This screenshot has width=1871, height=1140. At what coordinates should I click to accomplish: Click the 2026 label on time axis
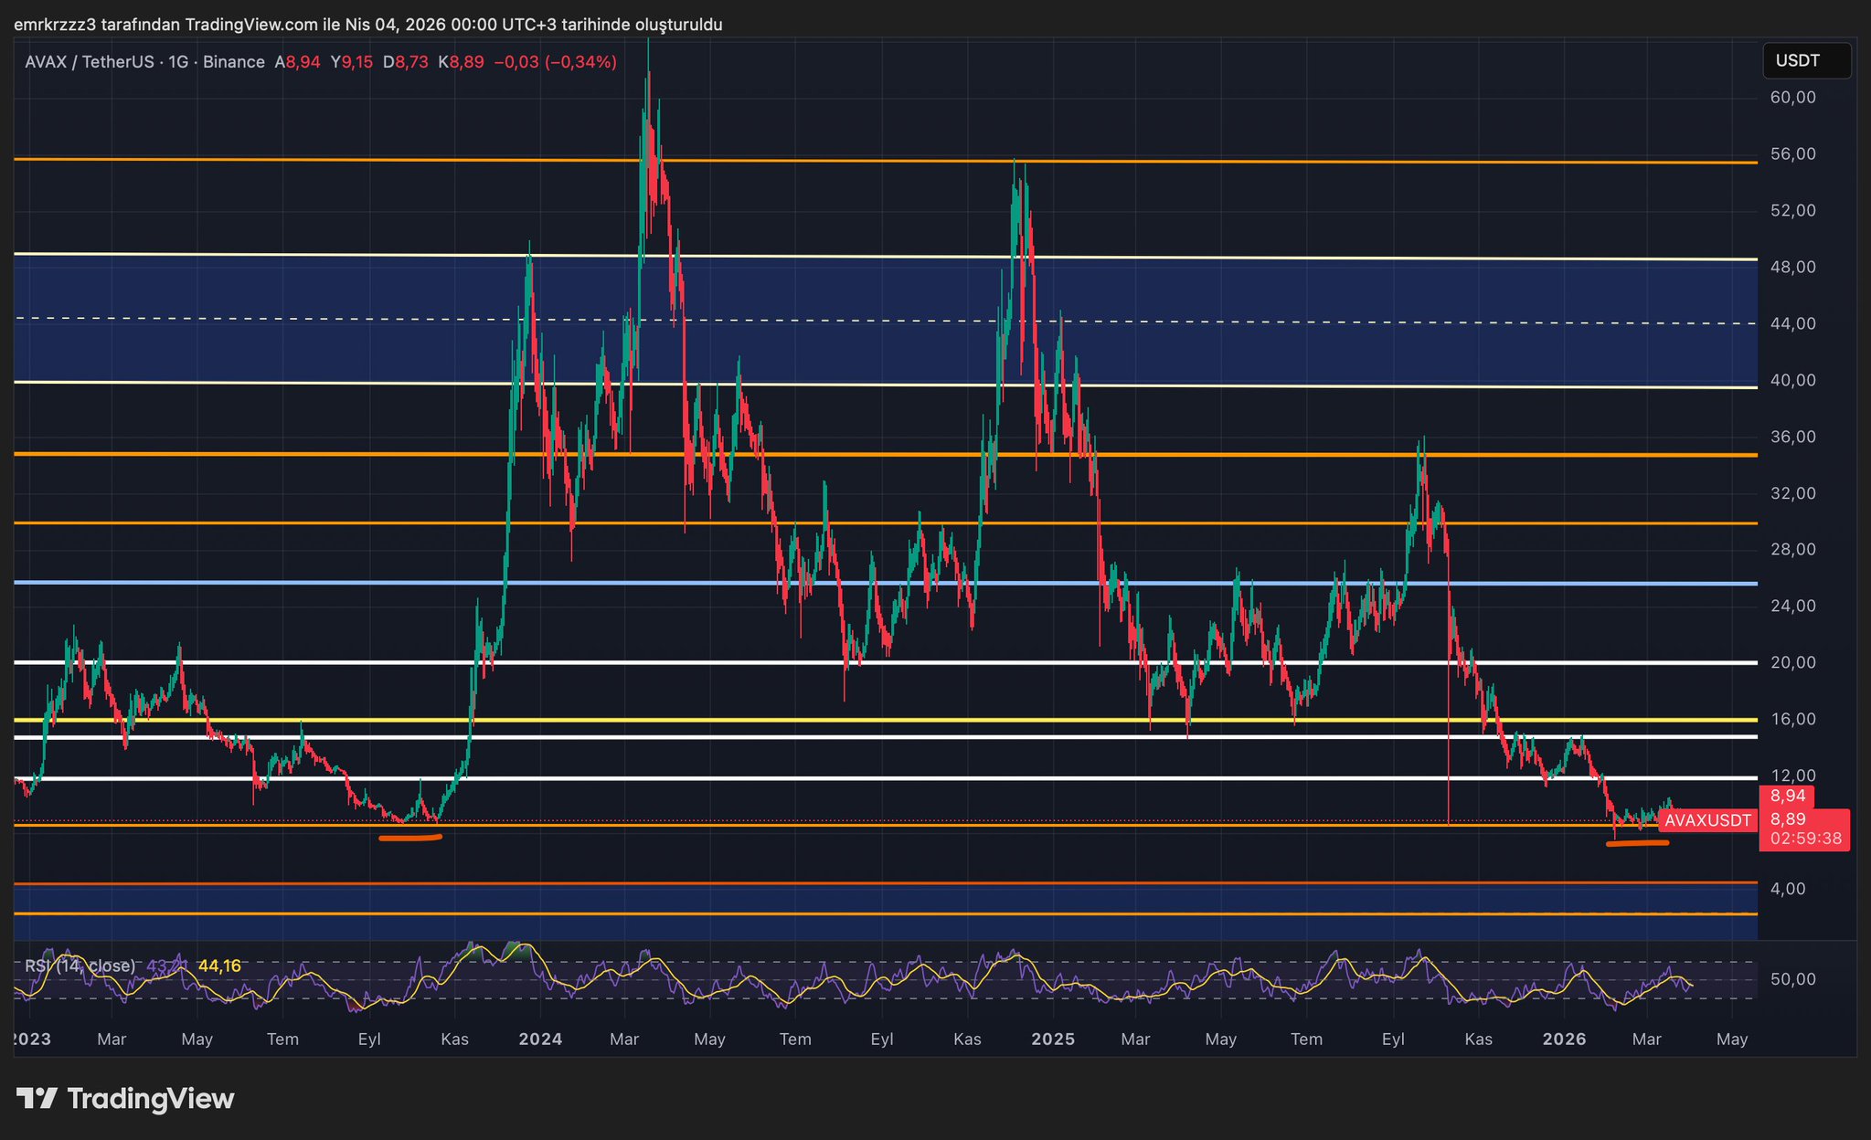[x=1564, y=1040]
